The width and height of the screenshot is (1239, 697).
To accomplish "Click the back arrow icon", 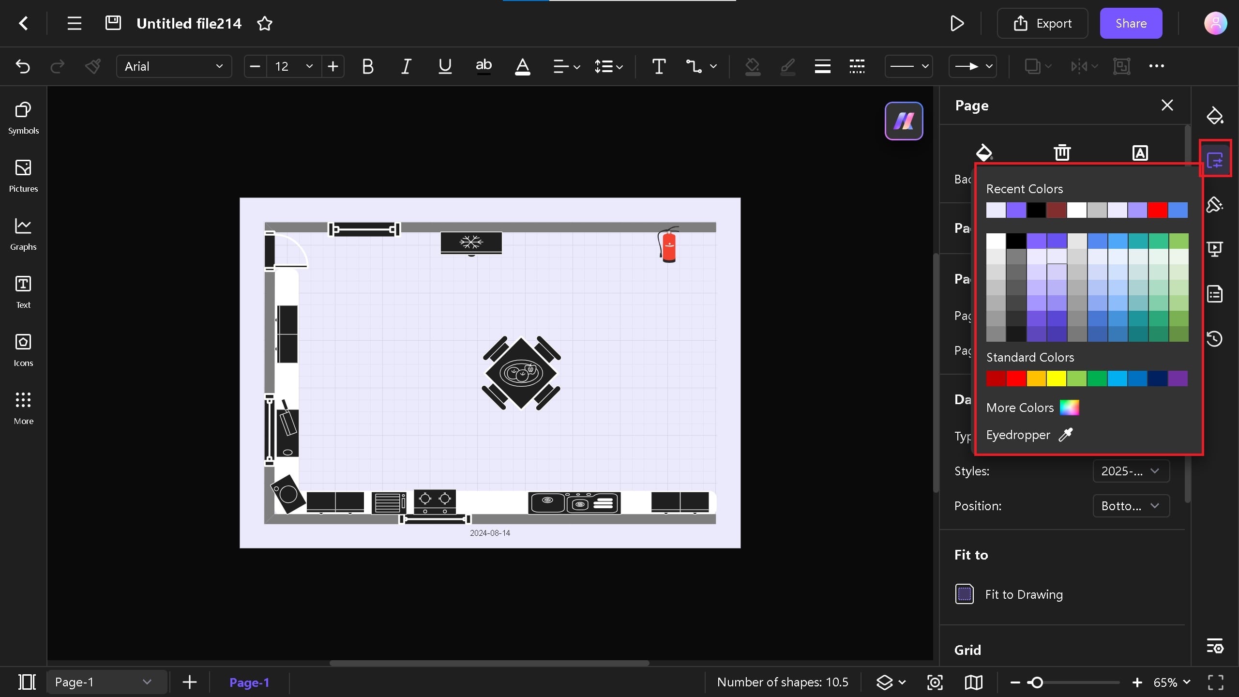I will (x=23, y=23).
